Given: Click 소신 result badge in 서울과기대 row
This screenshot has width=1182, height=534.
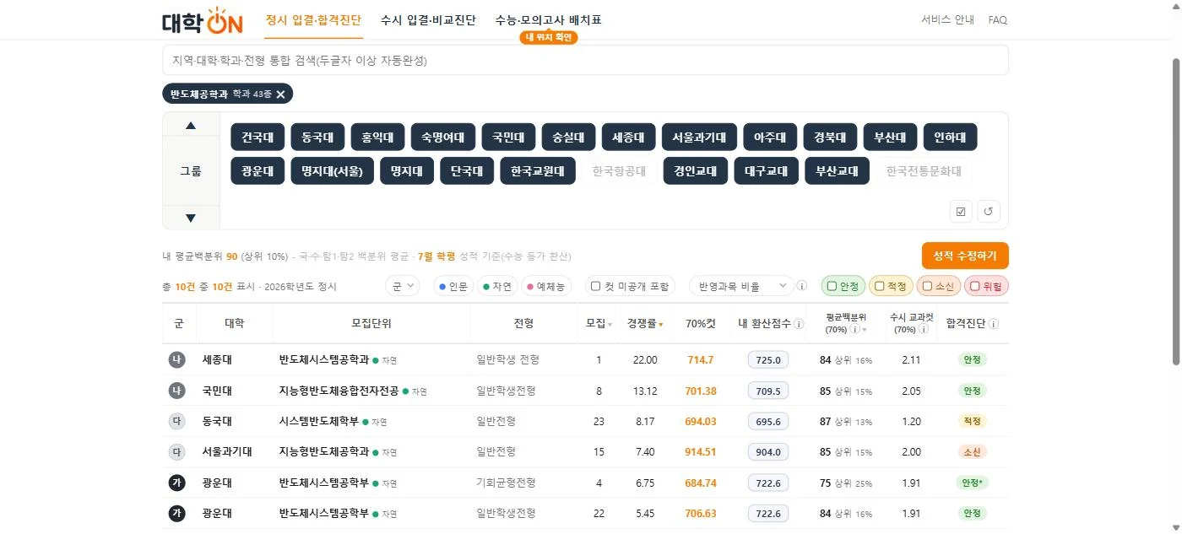Looking at the screenshot, I should coord(972,452).
